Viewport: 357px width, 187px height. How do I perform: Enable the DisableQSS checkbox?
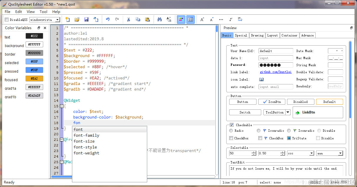pos(7,20)
